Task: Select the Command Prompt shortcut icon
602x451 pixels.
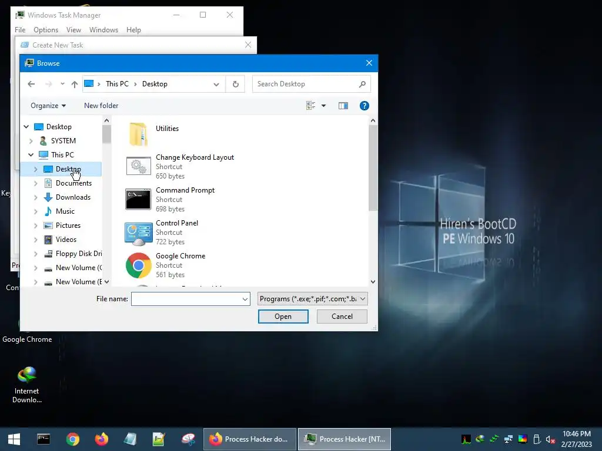Action: (138, 199)
